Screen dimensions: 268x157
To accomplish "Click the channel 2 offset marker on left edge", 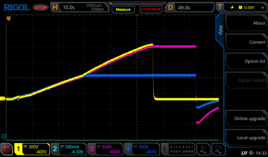I will point(4,137).
